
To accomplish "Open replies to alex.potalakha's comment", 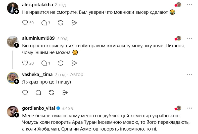I will pyautogui.click(x=44, y=23).
